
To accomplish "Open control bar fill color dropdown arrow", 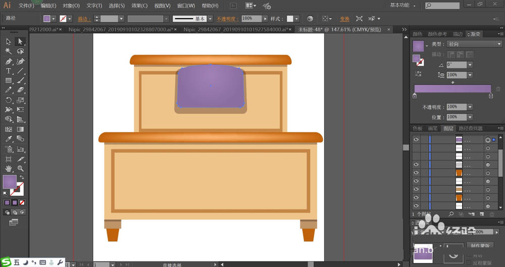I will click(54, 19).
